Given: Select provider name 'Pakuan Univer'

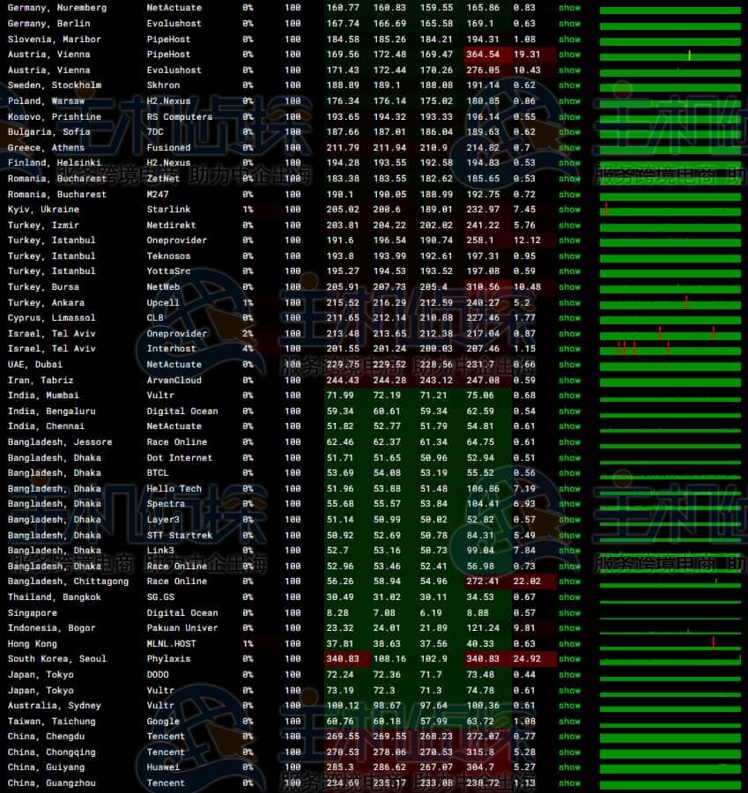Looking at the screenshot, I should (182, 628).
